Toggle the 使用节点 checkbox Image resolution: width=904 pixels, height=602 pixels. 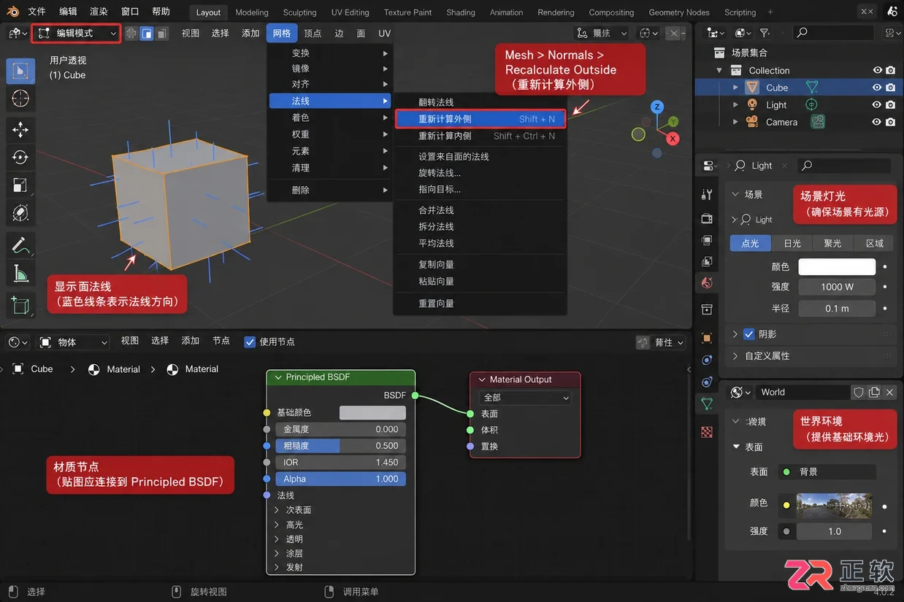250,341
